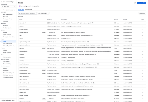Click the Columns button
Image resolution: width=148 pixels, height=102 pixels.
tap(142, 13)
